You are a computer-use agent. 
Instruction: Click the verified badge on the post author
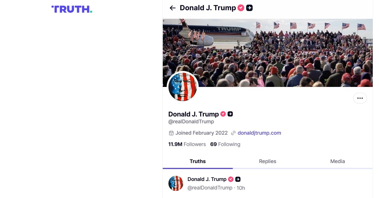point(231,179)
